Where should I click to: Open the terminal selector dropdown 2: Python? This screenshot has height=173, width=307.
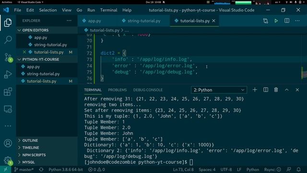219,90
